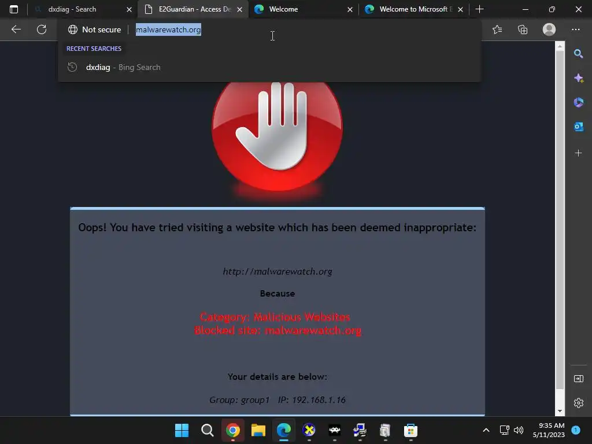Refresh the blocked page

(x=42, y=29)
